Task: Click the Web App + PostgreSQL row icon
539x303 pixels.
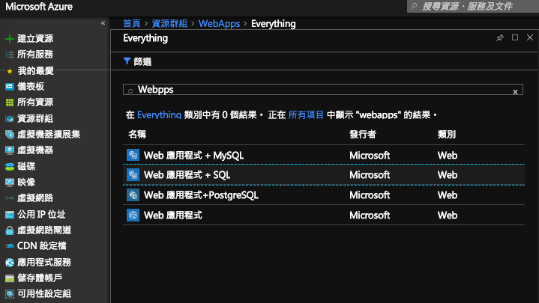Action: point(133,195)
